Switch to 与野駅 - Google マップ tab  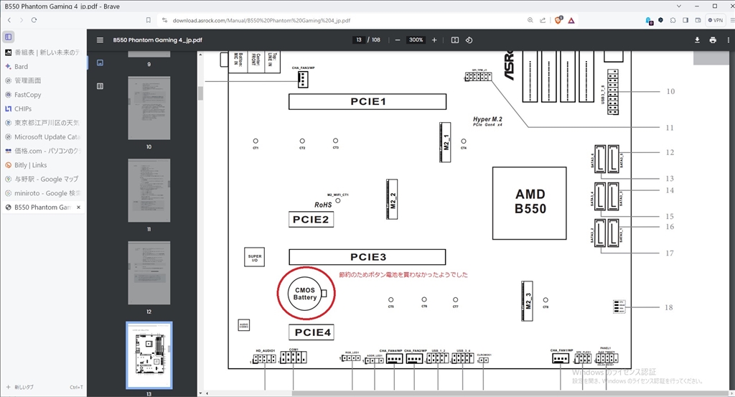tap(44, 179)
